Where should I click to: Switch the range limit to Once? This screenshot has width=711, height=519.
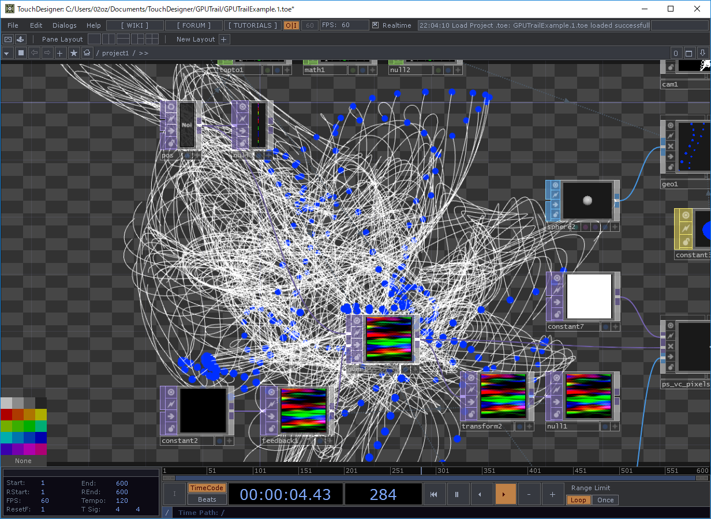pos(605,500)
